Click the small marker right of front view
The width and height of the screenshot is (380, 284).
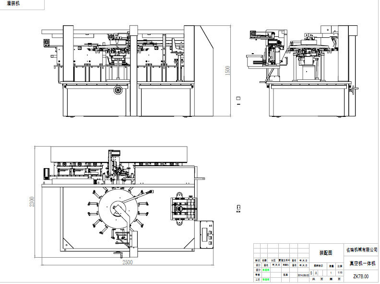click(238, 99)
